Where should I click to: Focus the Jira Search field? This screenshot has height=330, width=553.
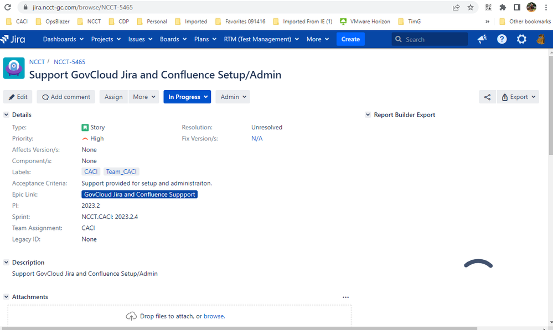coord(430,39)
